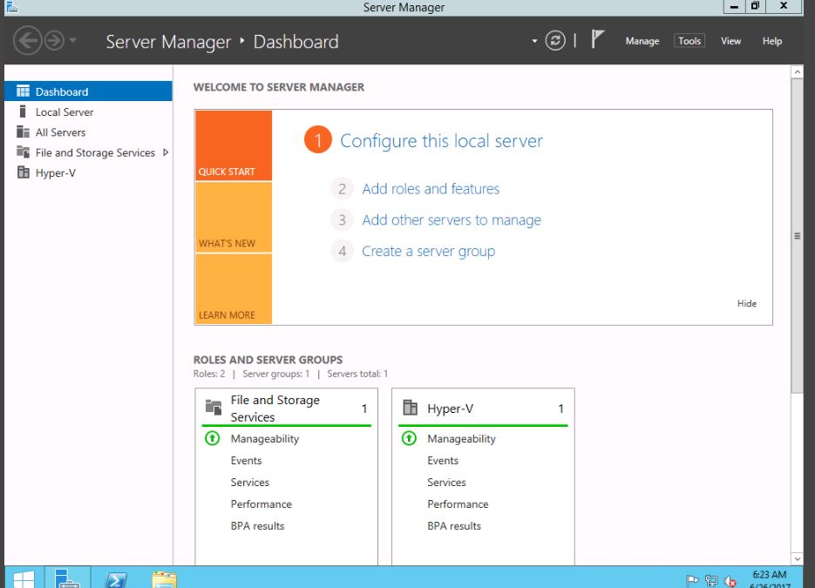
Task: Click Server Manager taskbar icon
Action: [67, 578]
